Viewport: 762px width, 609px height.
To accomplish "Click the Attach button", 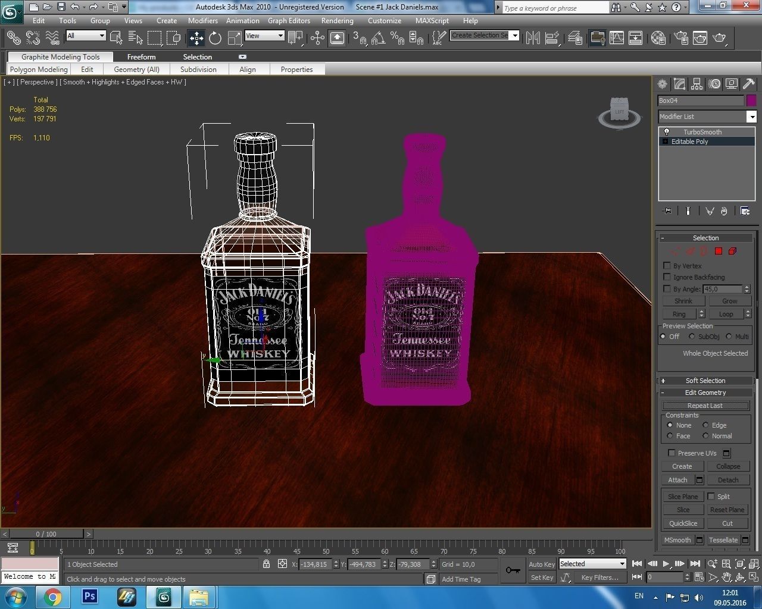I will [677, 480].
